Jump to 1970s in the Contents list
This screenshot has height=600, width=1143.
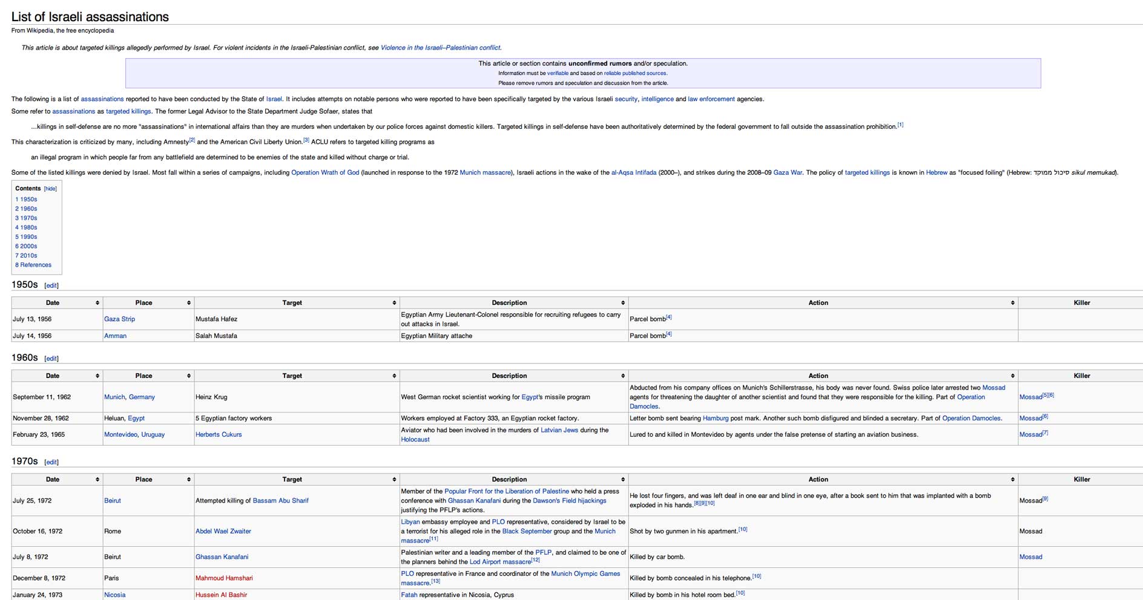[26, 218]
